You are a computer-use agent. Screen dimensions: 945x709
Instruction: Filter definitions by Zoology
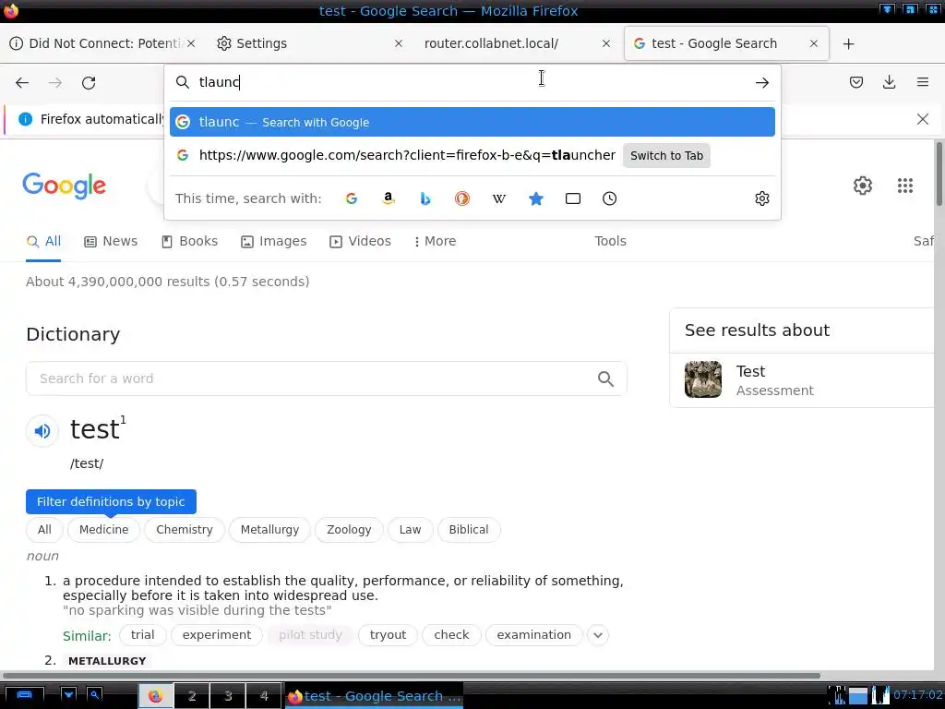pos(349,529)
